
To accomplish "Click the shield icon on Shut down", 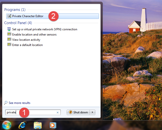I will (x=70, y=112).
